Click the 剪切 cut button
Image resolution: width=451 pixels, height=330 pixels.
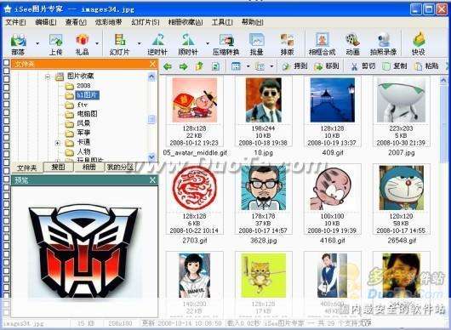(x=363, y=66)
